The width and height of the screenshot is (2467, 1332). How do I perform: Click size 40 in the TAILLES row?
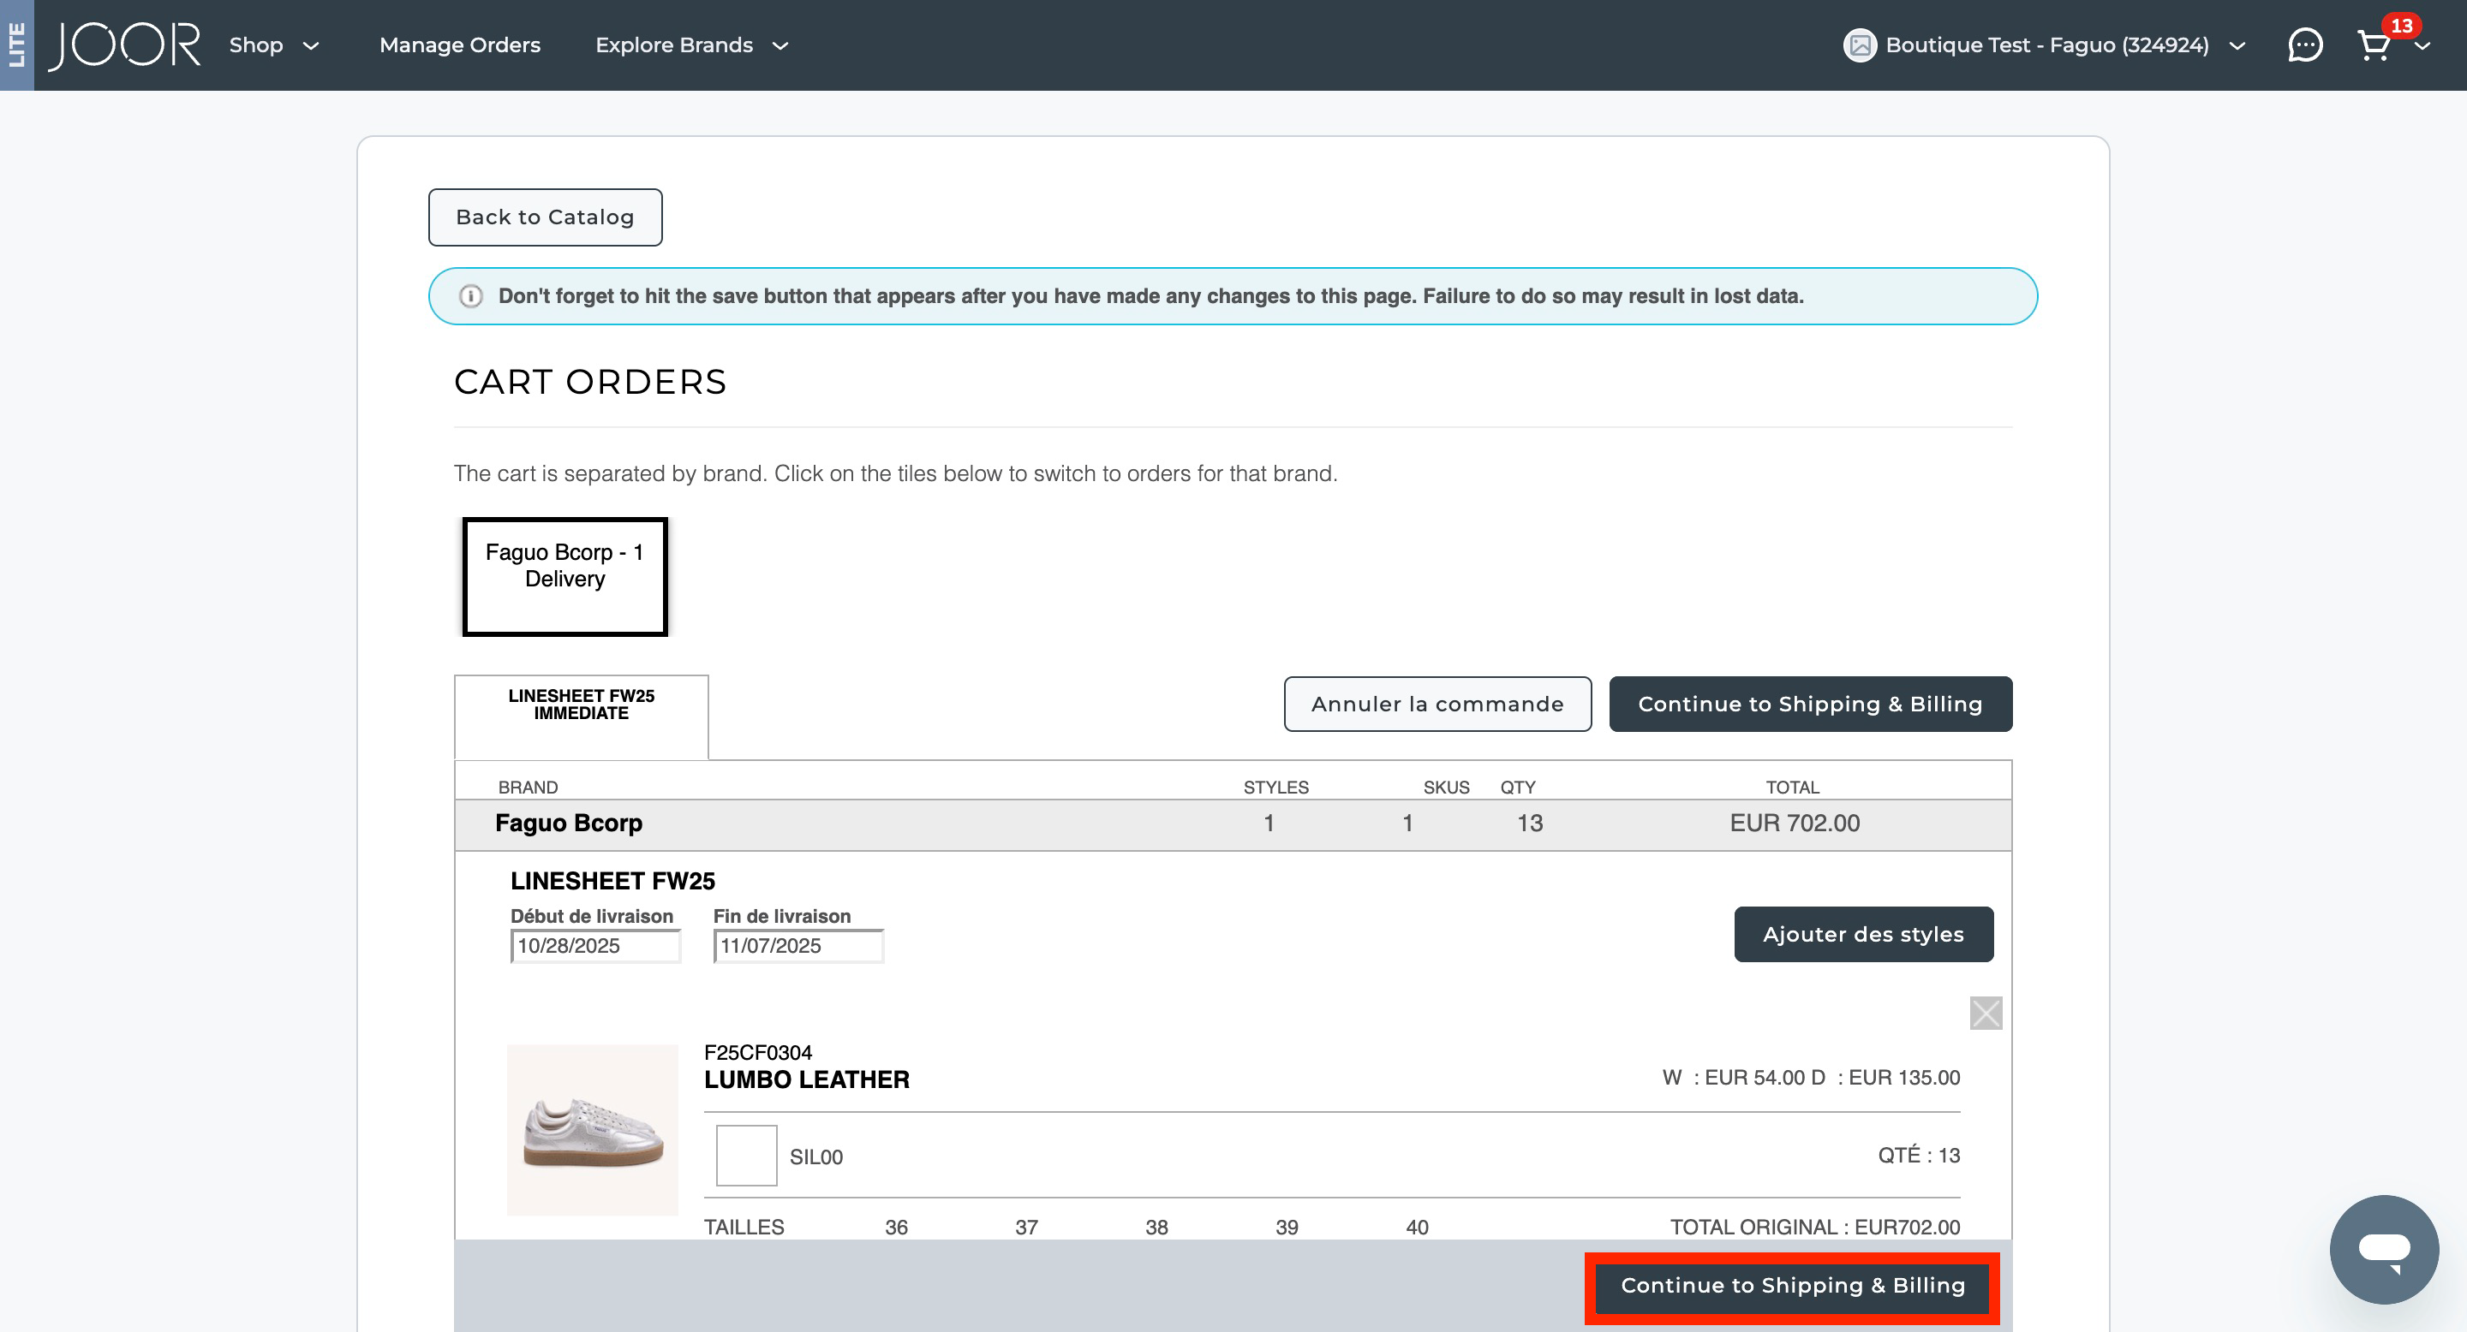[x=1418, y=1228]
